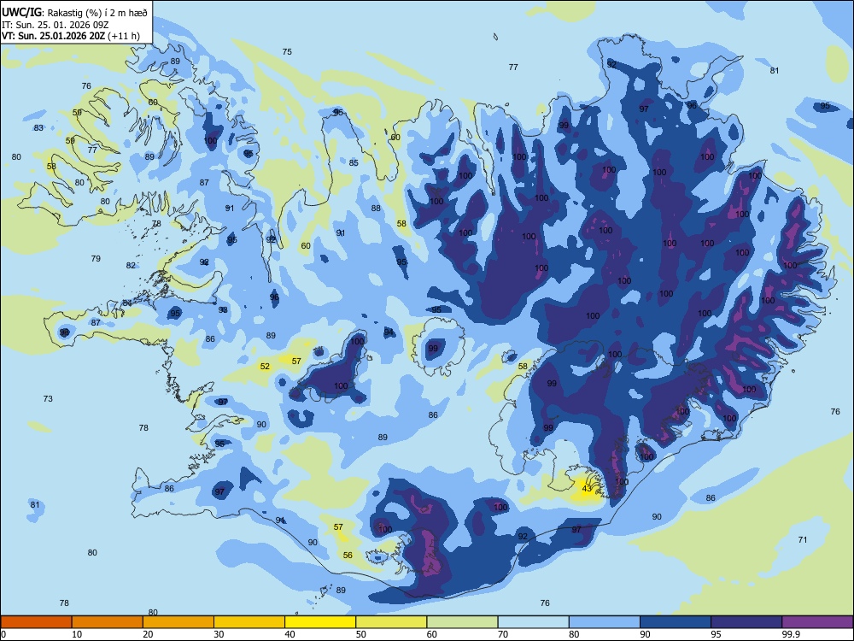The image size is (854, 641).
Task: Click the legend tick label '0'
Action: pyautogui.click(x=3, y=634)
